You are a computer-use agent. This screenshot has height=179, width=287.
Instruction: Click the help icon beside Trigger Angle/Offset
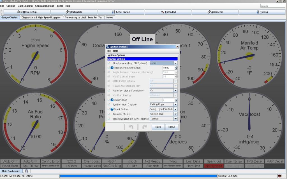pyautogui.click(x=112, y=68)
